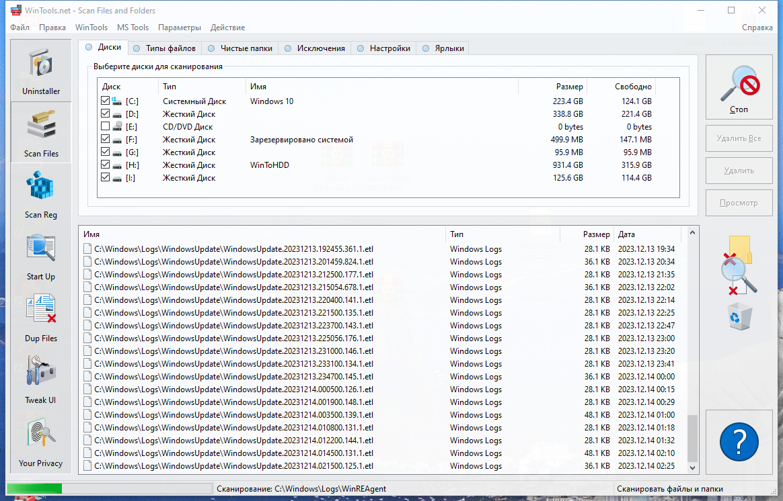
Task: Click the Стоп button to stop scanning
Action: tap(739, 87)
